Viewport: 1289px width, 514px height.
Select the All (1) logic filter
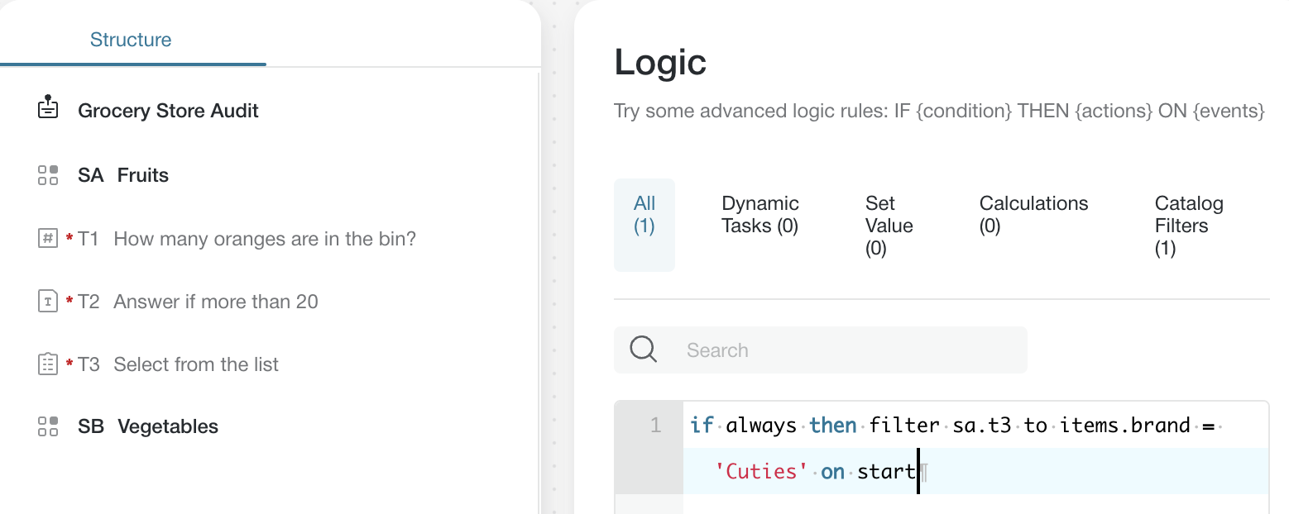(x=644, y=225)
